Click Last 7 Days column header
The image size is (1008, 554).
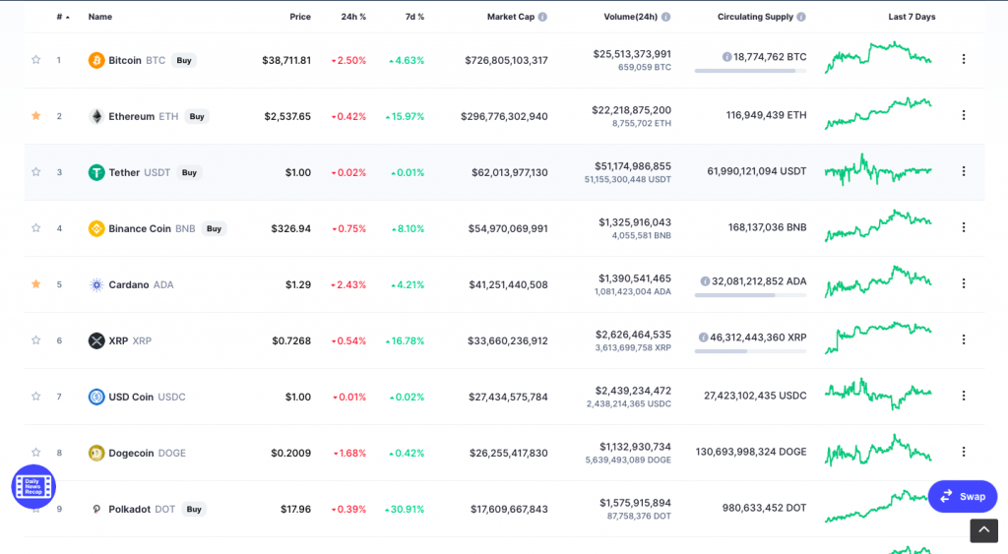[x=912, y=17]
